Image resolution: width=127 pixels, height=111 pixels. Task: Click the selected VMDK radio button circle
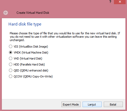10,53
